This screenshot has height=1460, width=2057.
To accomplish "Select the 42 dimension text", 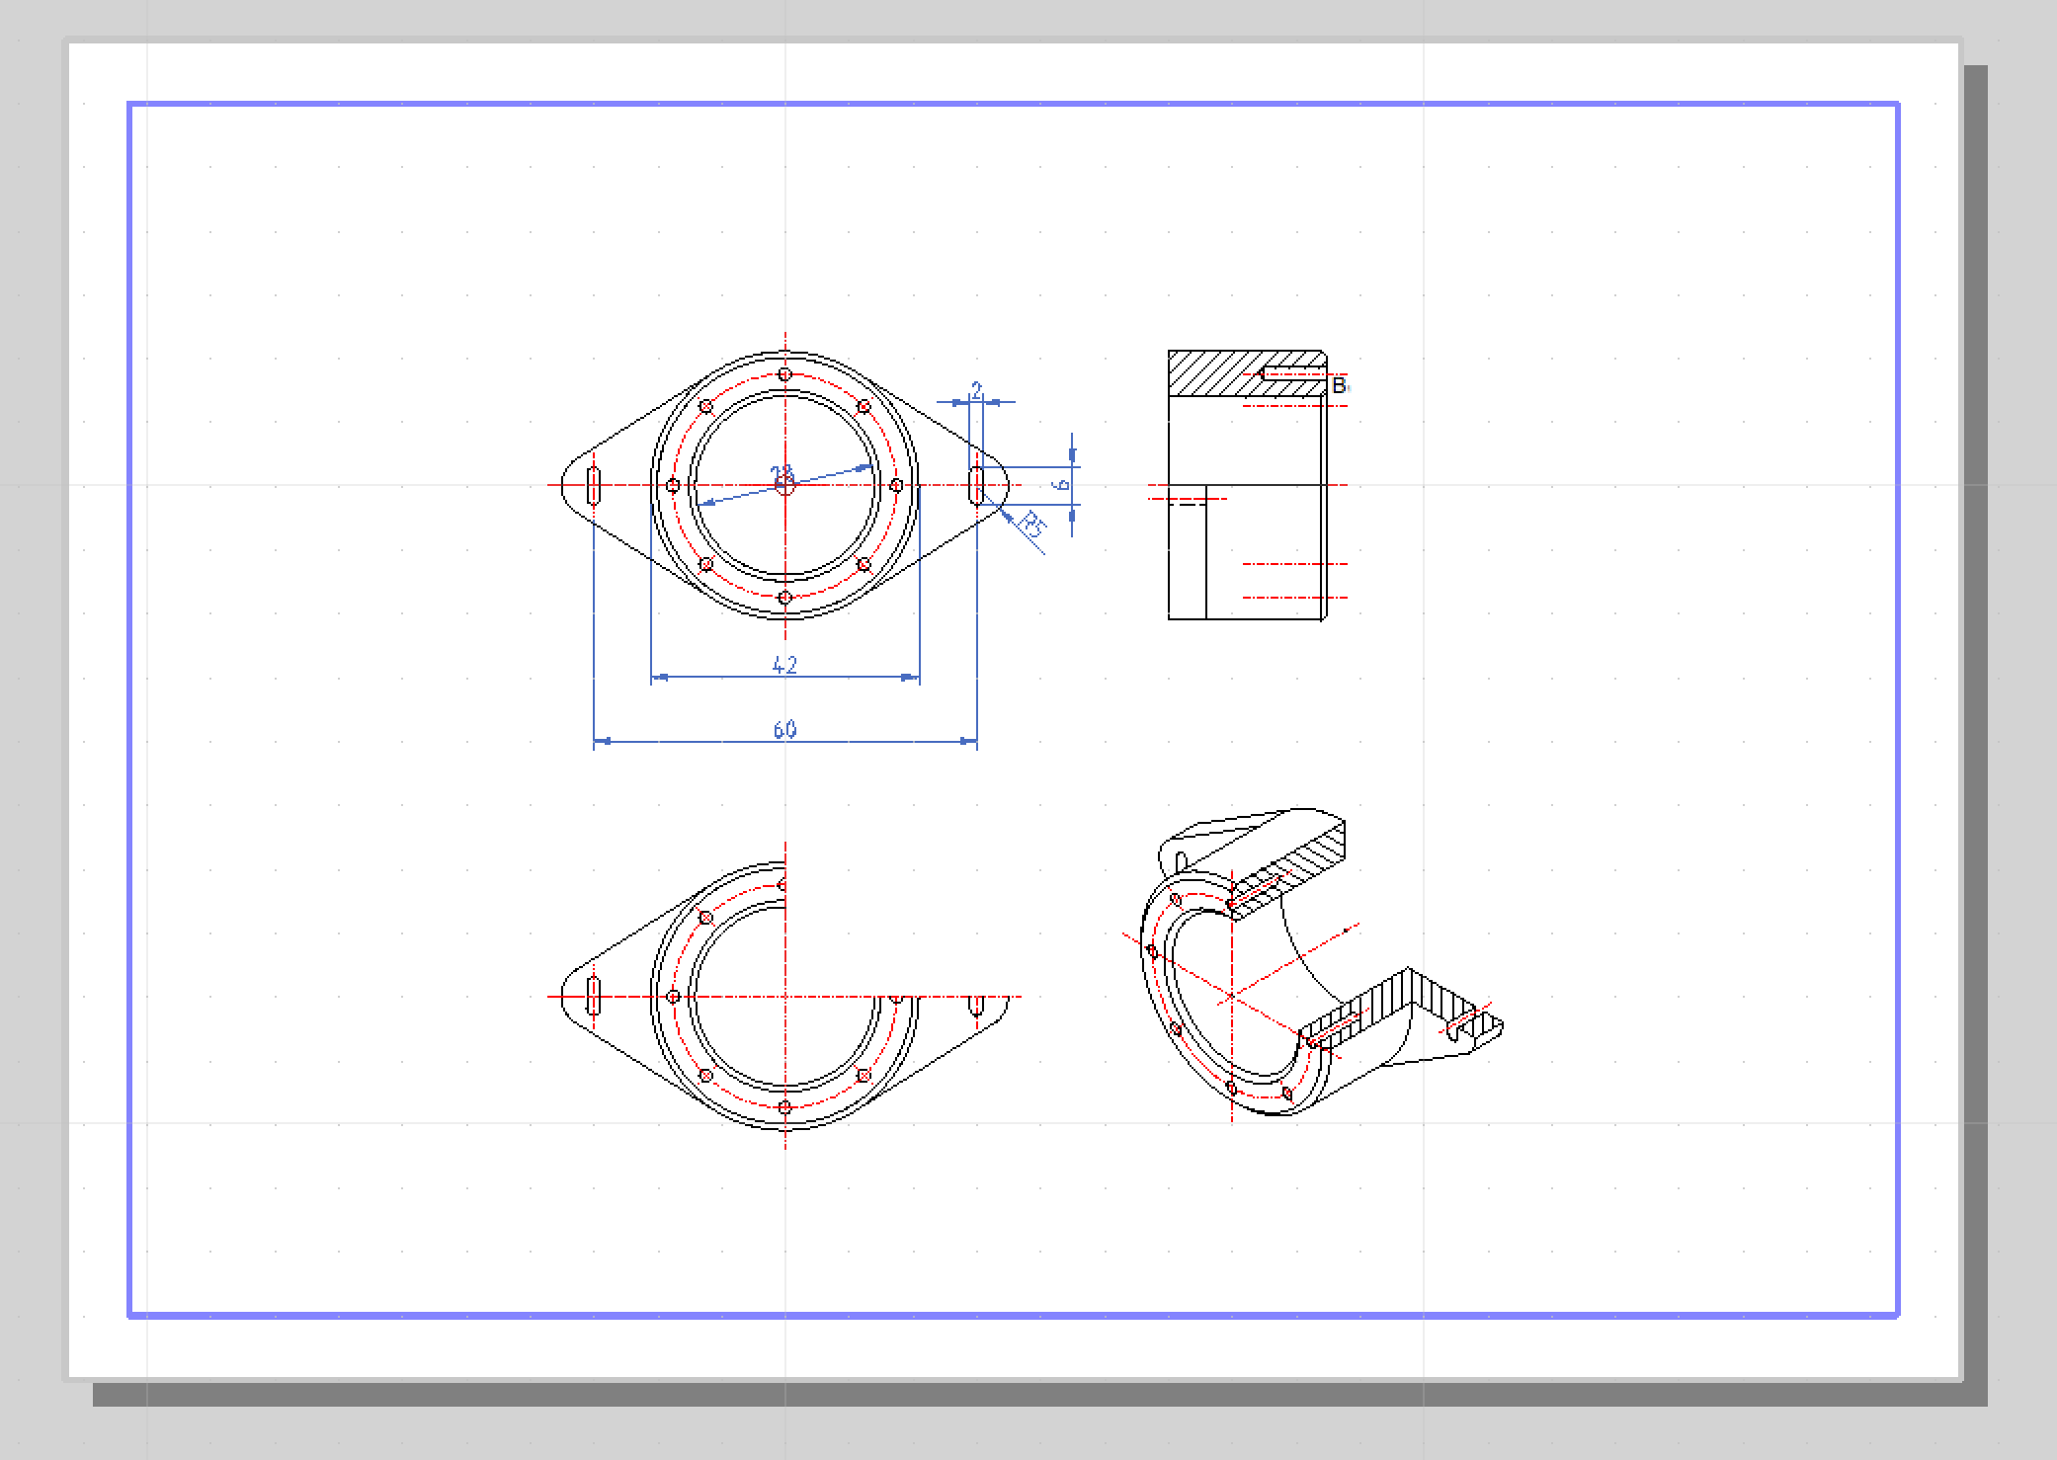I will [x=784, y=665].
